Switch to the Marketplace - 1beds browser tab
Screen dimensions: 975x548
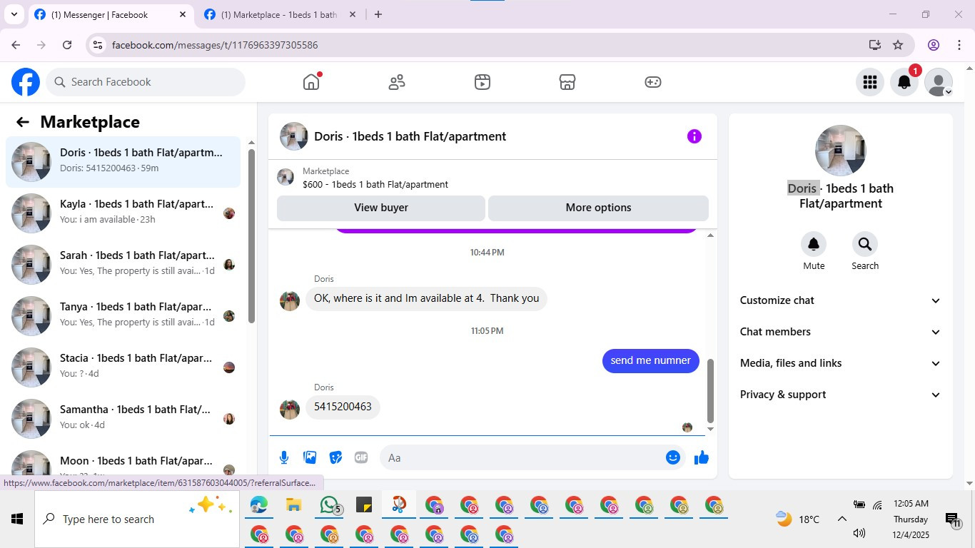coord(278,14)
